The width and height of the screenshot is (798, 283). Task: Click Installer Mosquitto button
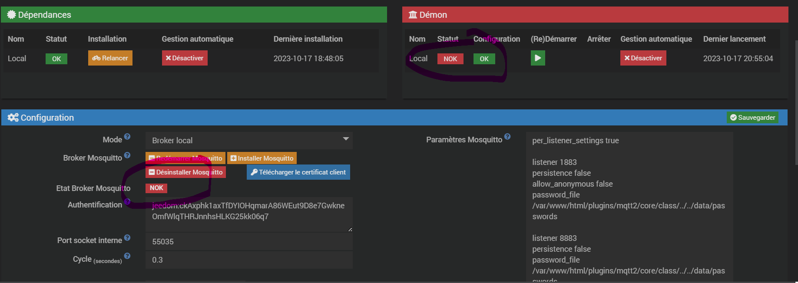[x=262, y=158]
